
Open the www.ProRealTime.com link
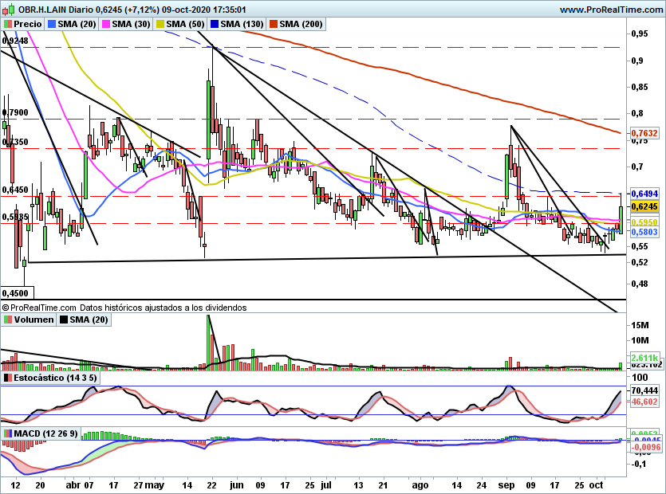[x=611, y=10]
